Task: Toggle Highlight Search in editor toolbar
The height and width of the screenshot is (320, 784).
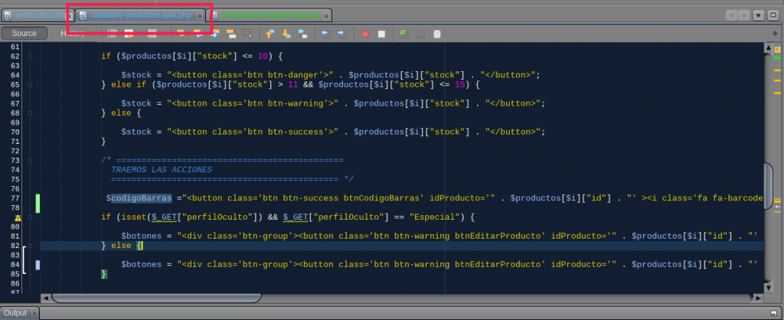Action: [230, 34]
